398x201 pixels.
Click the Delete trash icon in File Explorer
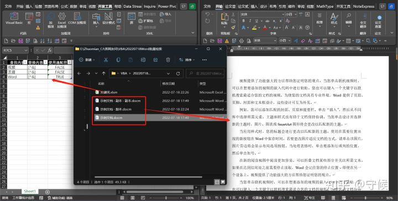(x=168, y=60)
